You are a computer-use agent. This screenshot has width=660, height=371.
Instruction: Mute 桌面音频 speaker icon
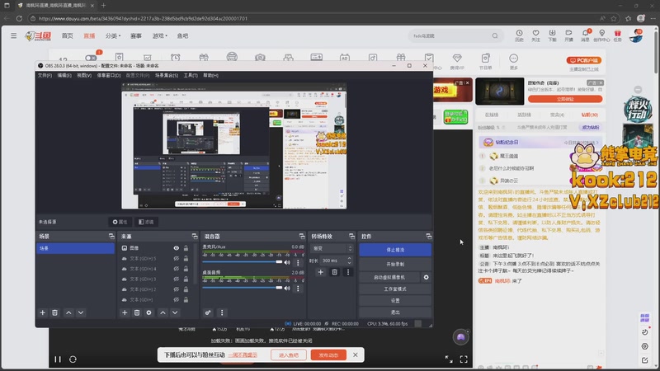point(287,288)
